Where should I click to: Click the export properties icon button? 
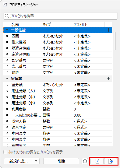coord(111,161)
